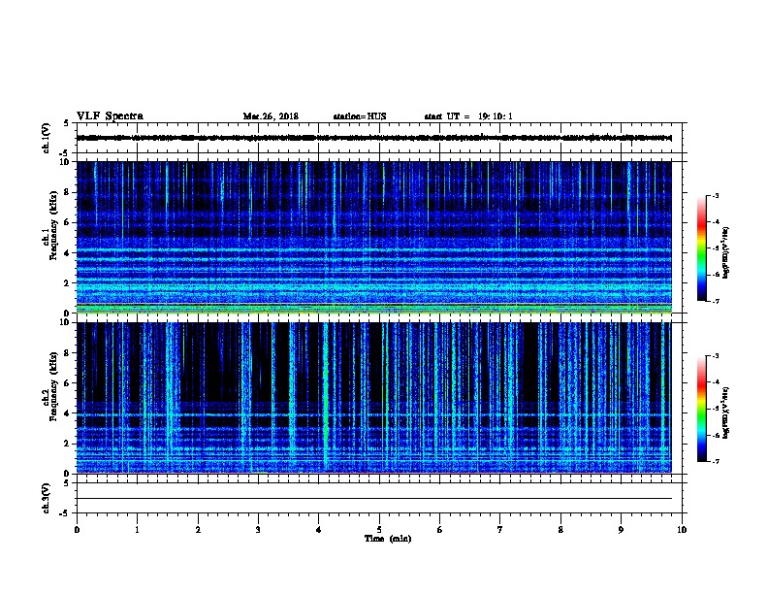
Task: Click time axis tick label '1'
Action: [x=137, y=530]
